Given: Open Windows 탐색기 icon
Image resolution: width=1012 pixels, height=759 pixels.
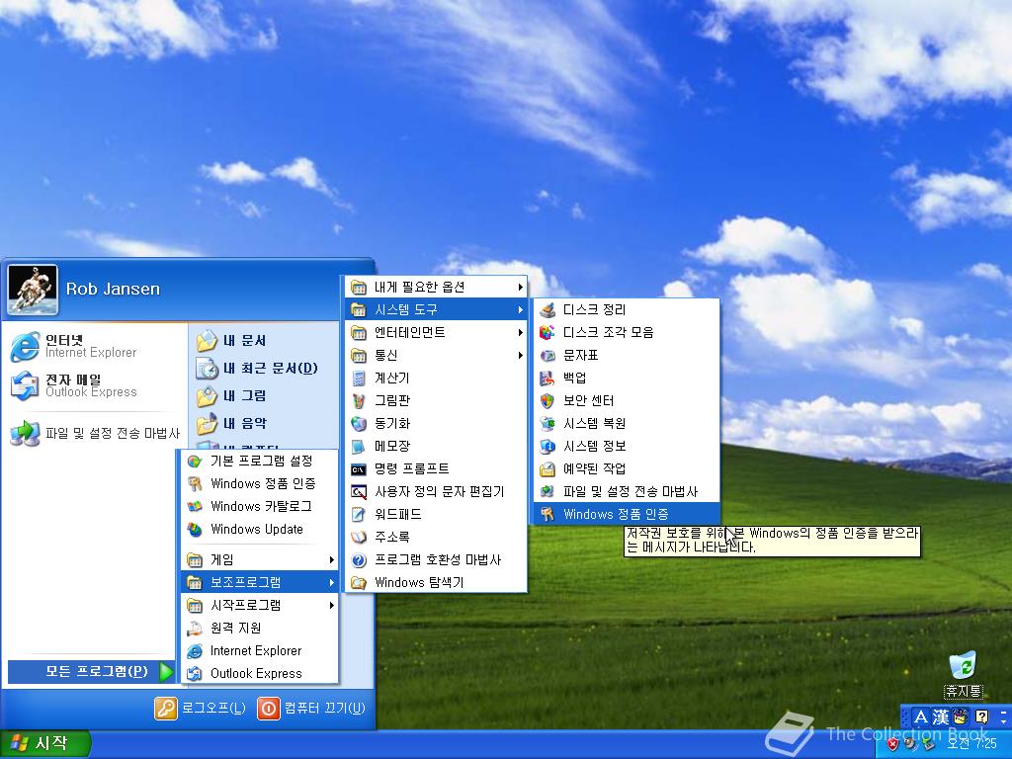Looking at the screenshot, I should 359,583.
